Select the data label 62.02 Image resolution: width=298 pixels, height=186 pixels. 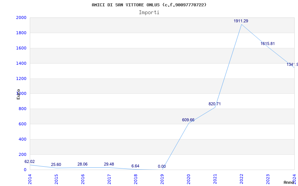tap(30, 162)
